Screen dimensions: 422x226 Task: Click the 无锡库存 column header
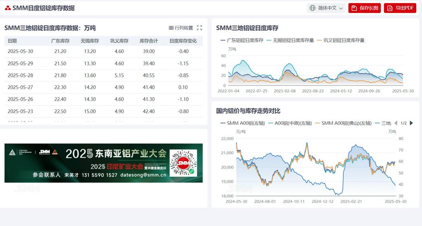point(90,41)
